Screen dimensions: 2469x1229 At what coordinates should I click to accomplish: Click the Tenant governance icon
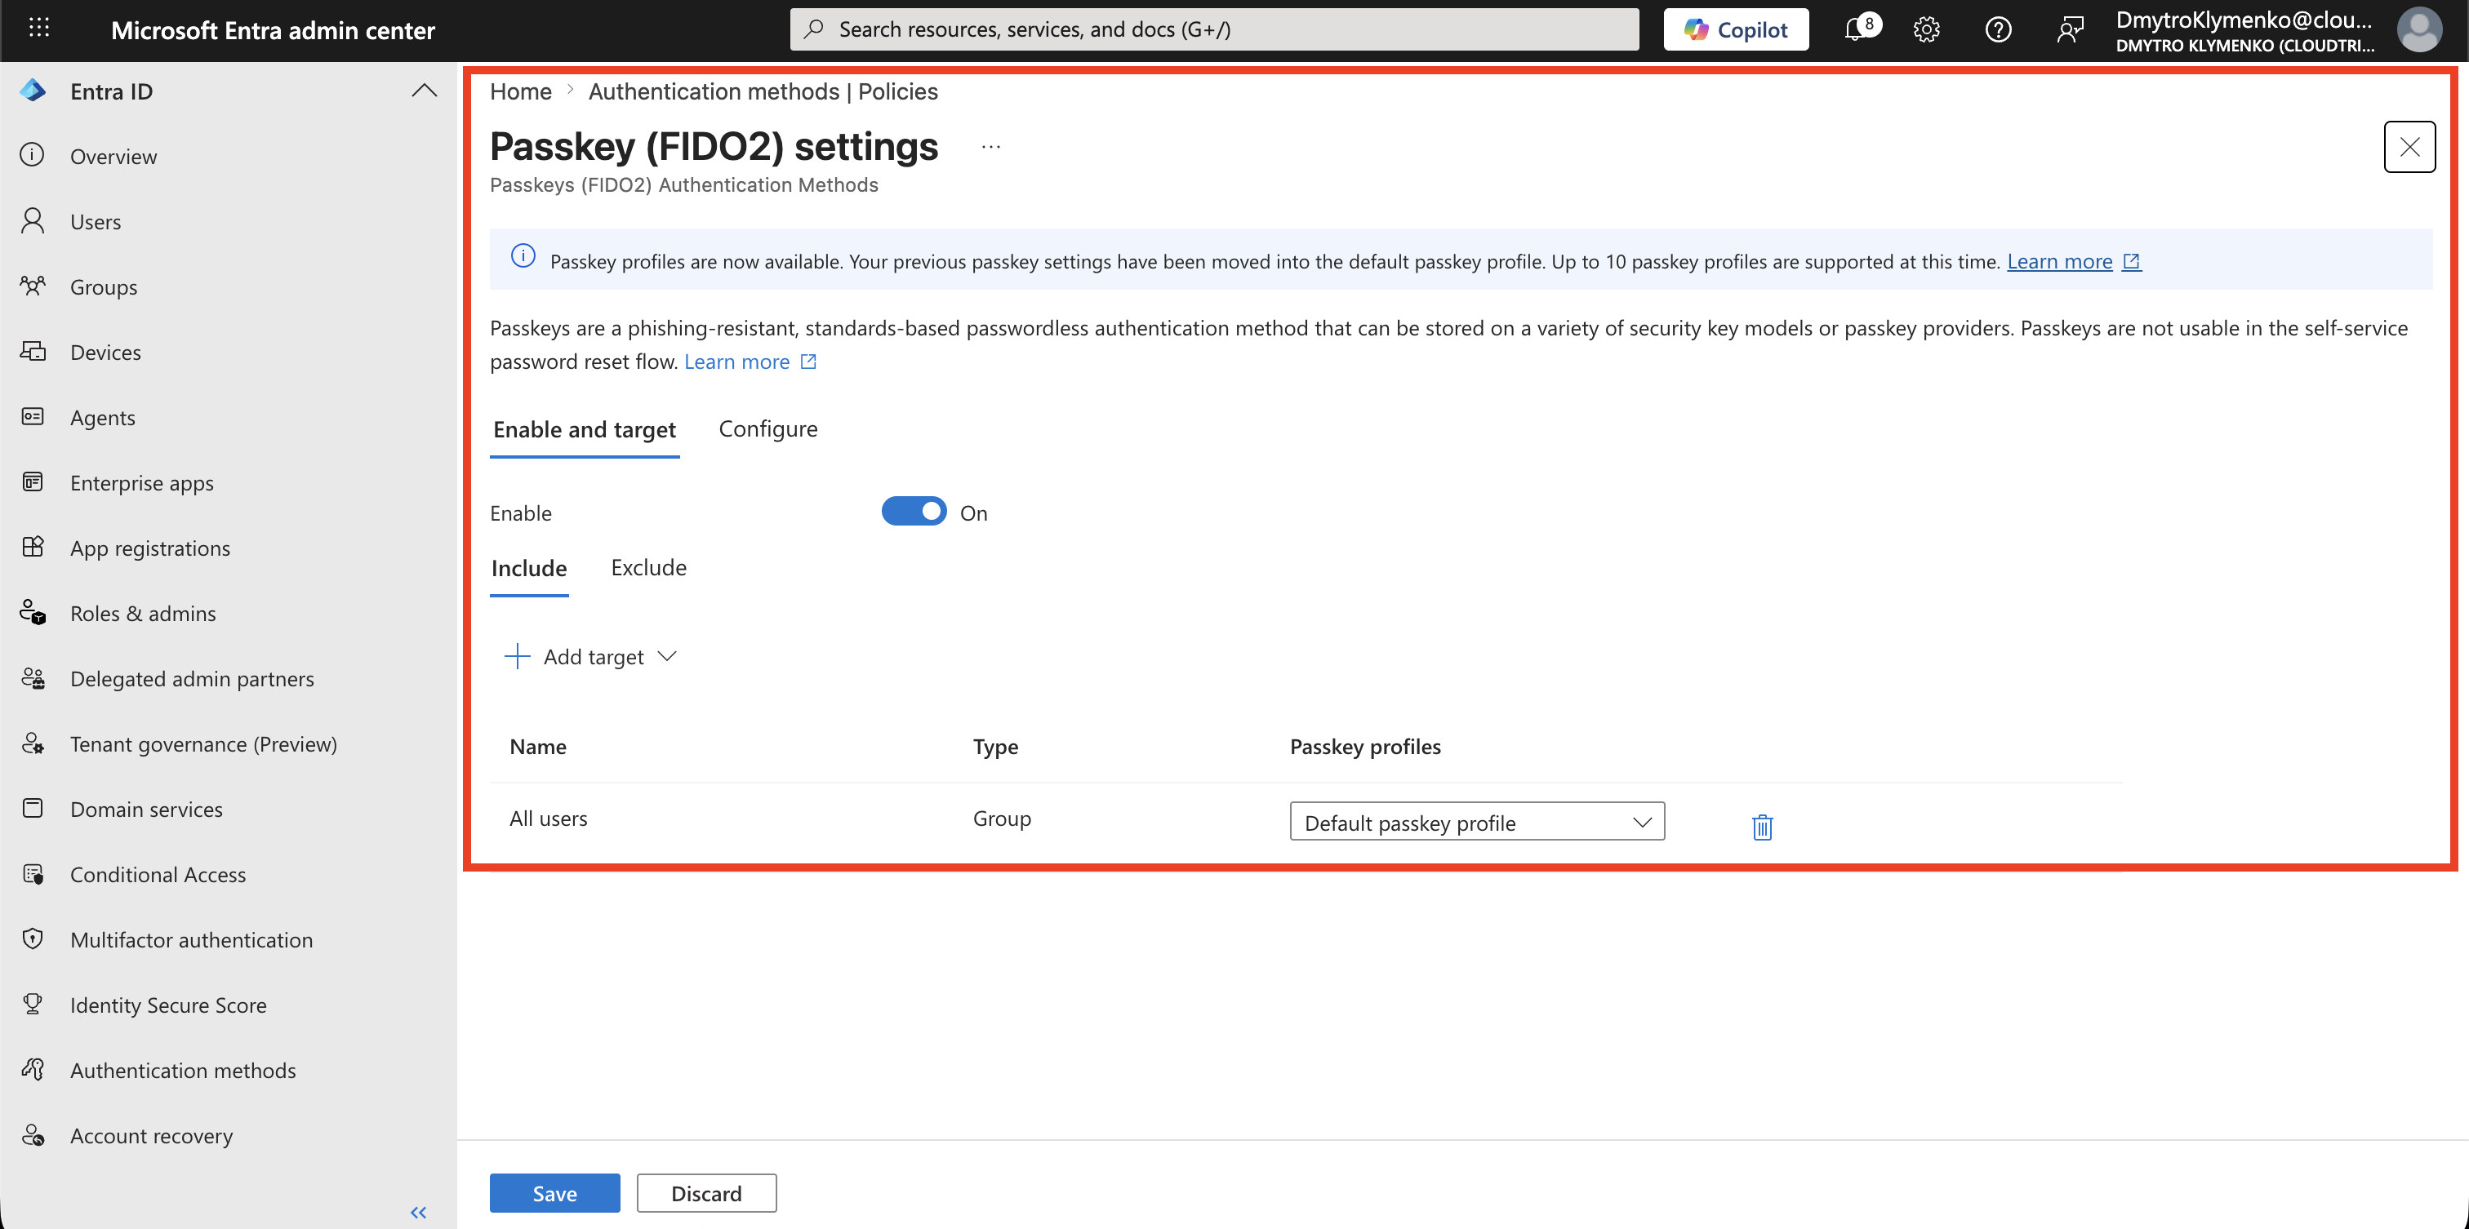click(x=33, y=743)
